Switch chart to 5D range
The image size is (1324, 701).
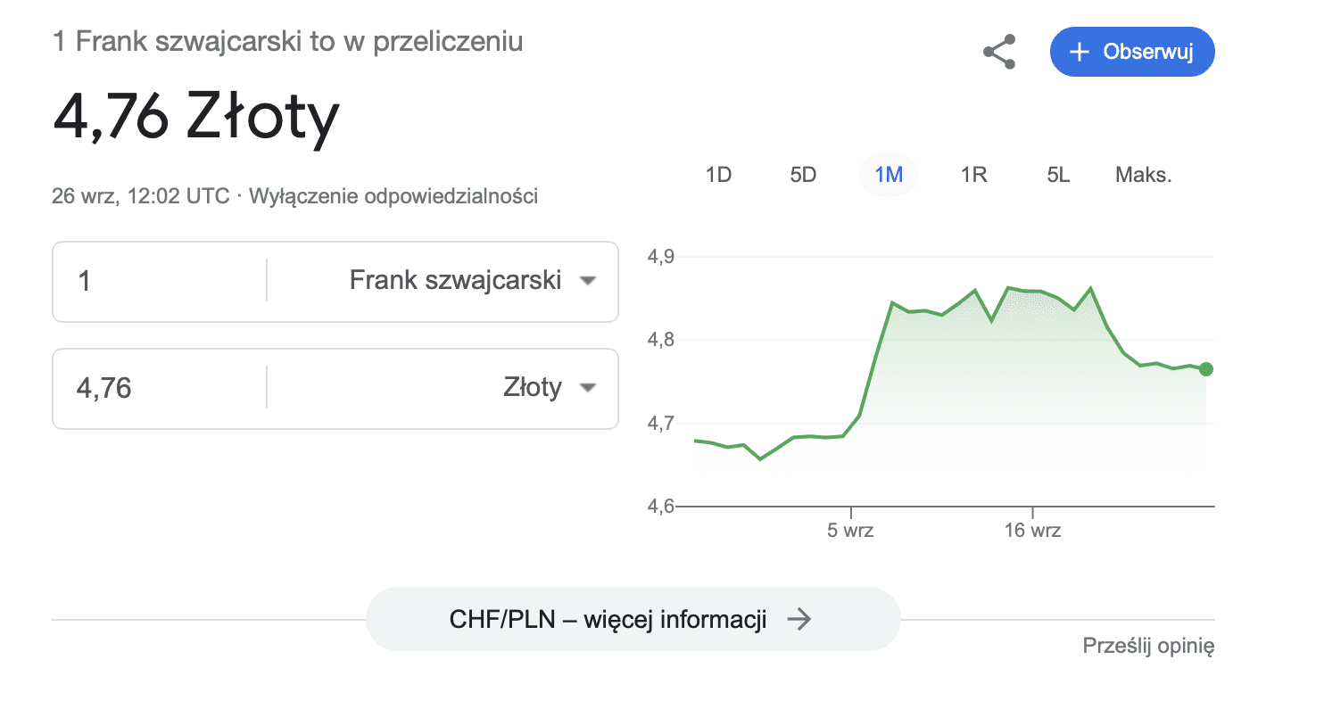click(x=803, y=175)
